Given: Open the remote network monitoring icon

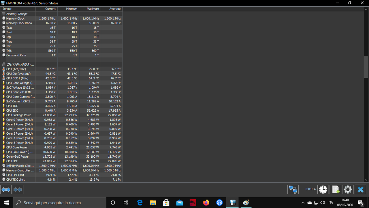Looking at the screenshot, I should point(293,189).
